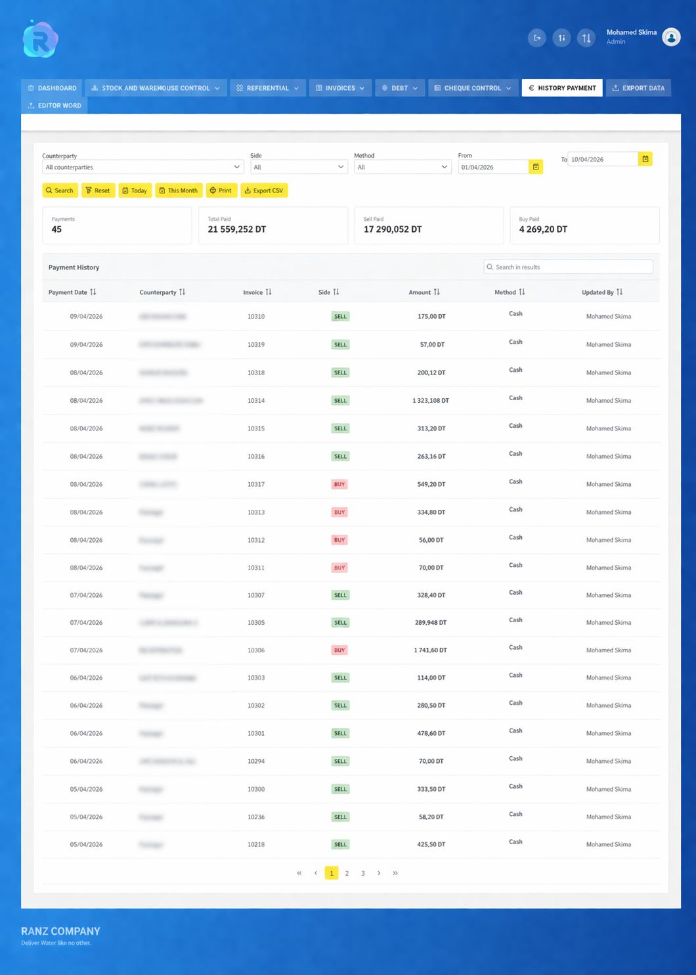This screenshot has height=975, width=696.
Task: Toggle sorting on the Payment Date column
Action: (93, 292)
